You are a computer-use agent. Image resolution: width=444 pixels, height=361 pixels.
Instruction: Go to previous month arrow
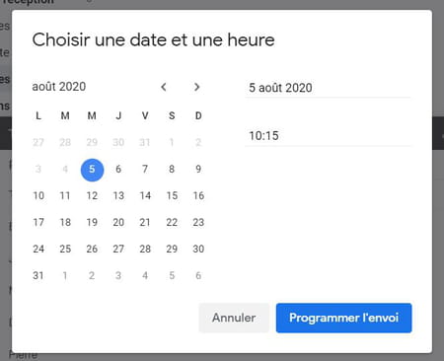pos(164,87)
